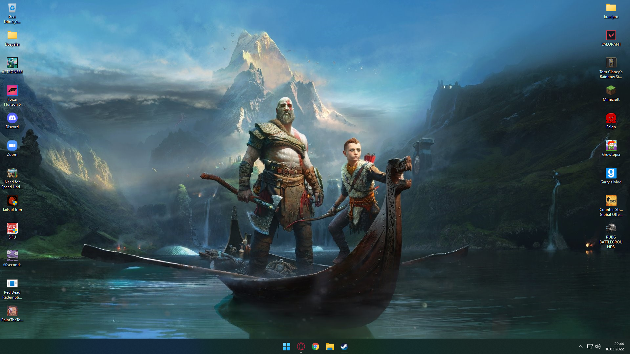Image resolution: width=630 pixels, height=354 pixels.
Task: Select the SIFU game shortcut
Action: (x=12, y=231)
